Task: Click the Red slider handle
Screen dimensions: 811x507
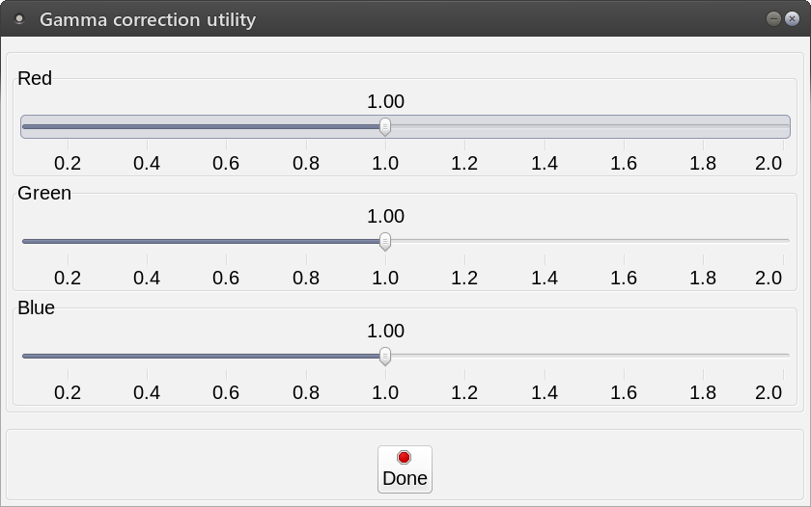Action: pos(385,126)
